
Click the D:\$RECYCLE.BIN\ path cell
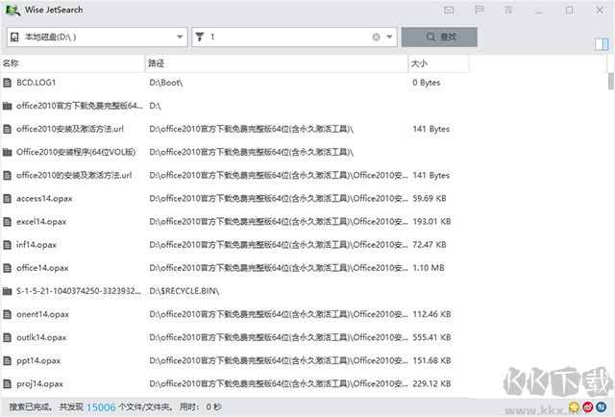coord(184,291)
